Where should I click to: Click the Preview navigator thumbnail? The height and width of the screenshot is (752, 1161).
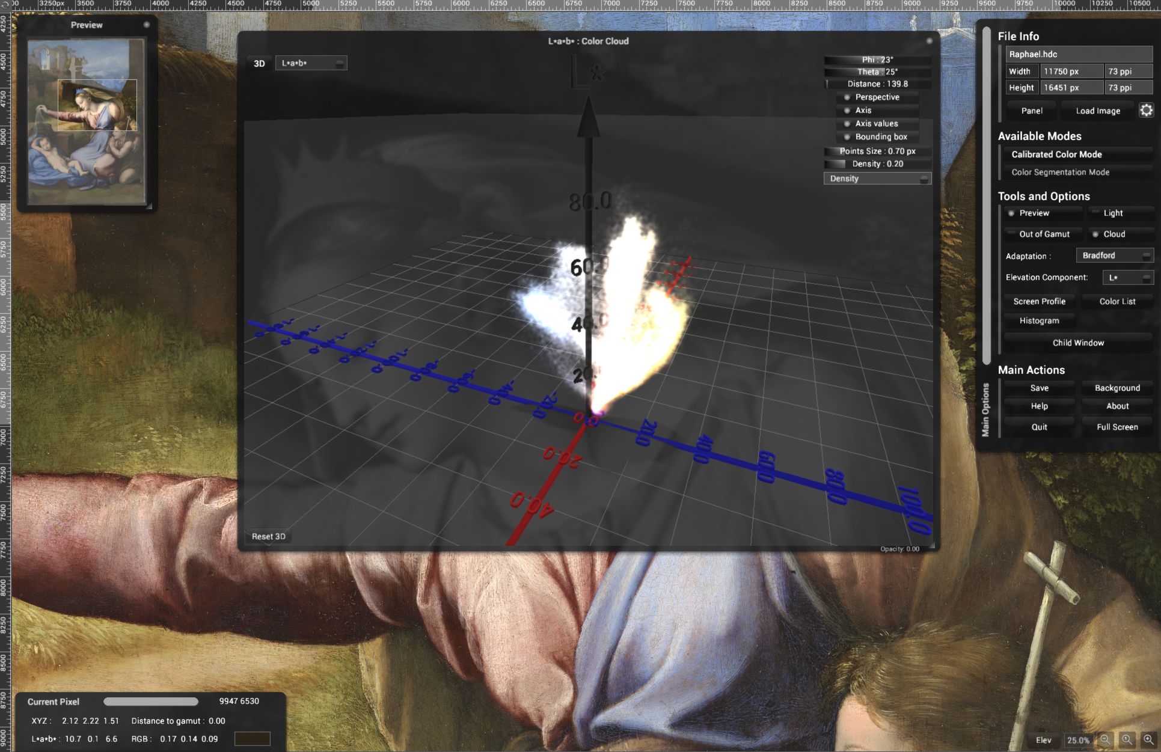tap(87, 120)
